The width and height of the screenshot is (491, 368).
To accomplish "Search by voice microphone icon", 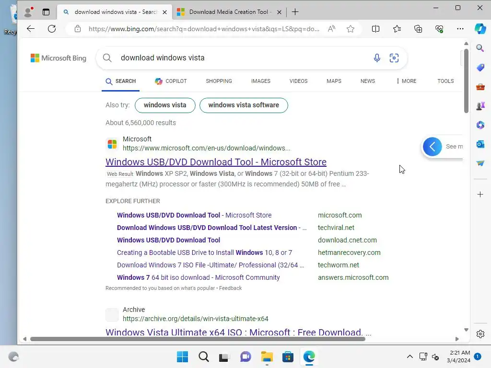I will [377, 58].
